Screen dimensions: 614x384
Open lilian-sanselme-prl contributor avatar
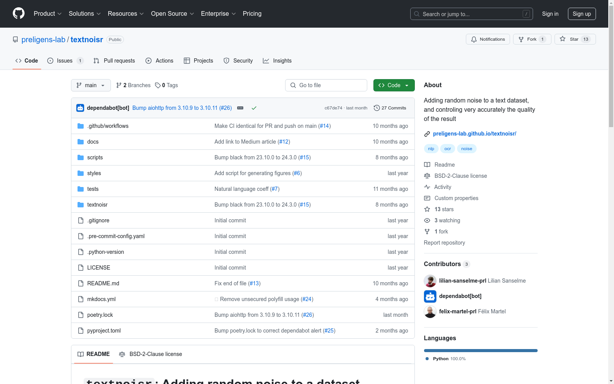tap(430, 281)
